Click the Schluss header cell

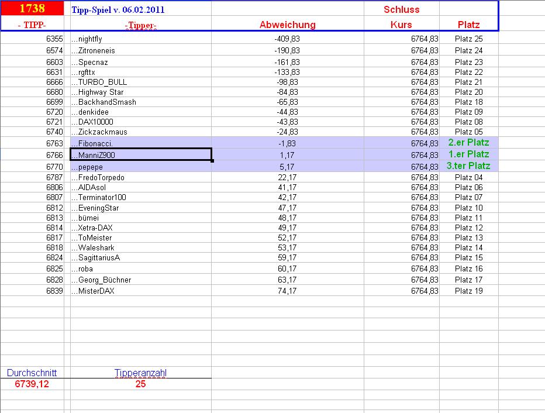point(401,9)
